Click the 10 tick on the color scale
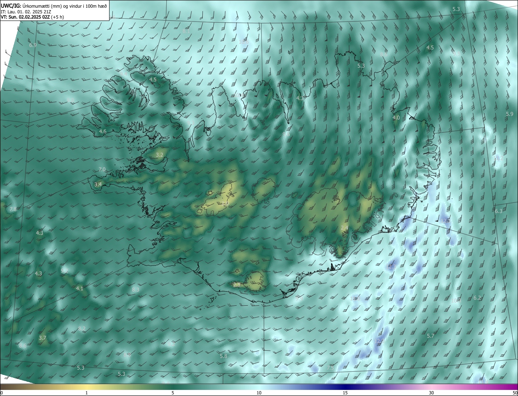This screenshot has width=518, height=396. point(259,393)
